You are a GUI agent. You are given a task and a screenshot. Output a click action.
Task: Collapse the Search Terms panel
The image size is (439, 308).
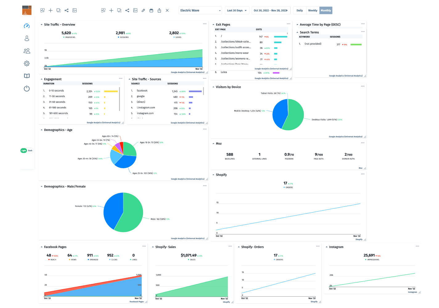point(297,32)
